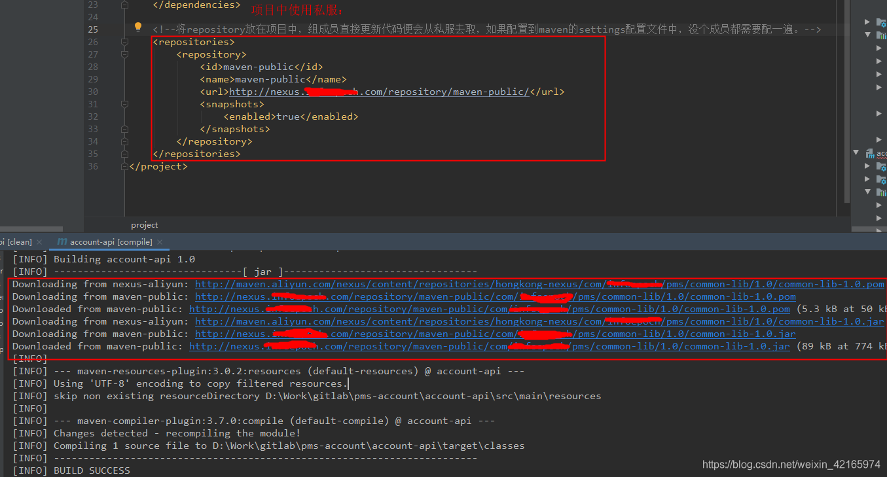Click the Maven 'm' icon on compile tab
This screenshot has height=477, width=887.
coord(62,242)
